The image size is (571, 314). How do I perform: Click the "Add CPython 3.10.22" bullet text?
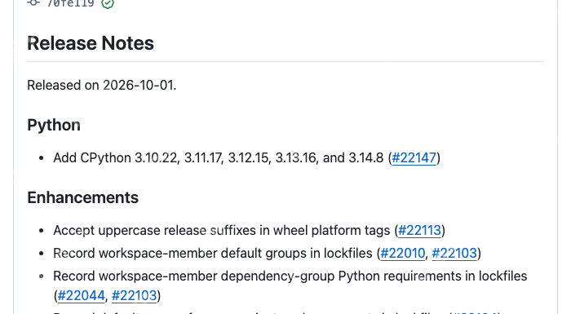point(246,158)
